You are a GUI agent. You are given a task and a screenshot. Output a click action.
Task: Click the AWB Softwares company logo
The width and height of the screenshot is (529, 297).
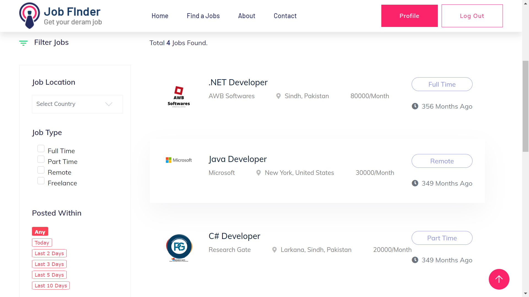pyautogui.click(x=179, y=96)
